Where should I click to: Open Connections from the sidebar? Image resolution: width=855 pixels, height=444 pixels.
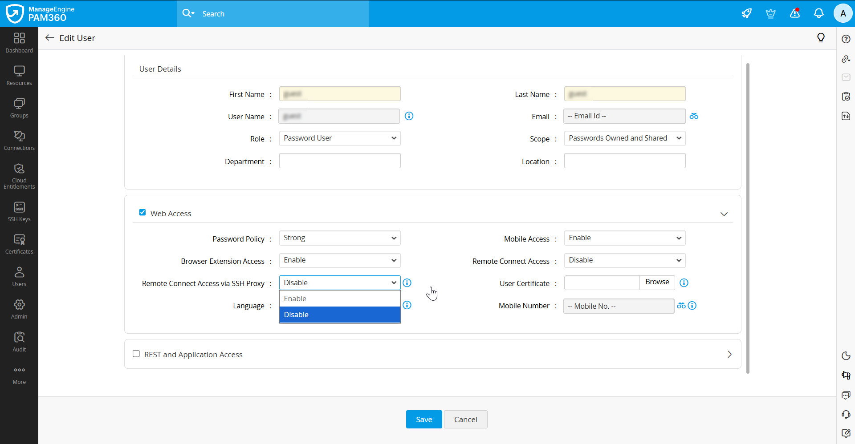point(19,141)
